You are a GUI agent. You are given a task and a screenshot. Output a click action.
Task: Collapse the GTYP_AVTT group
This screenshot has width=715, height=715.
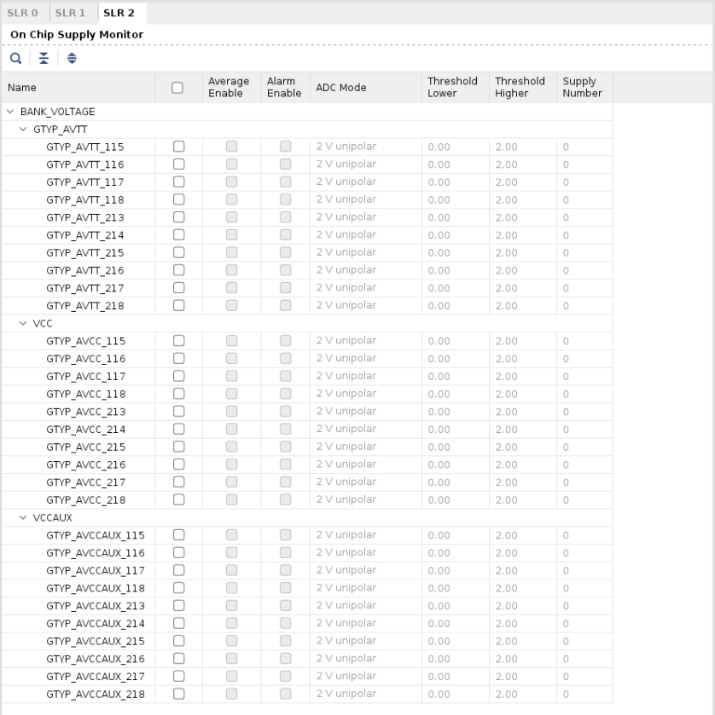(24, 130)
